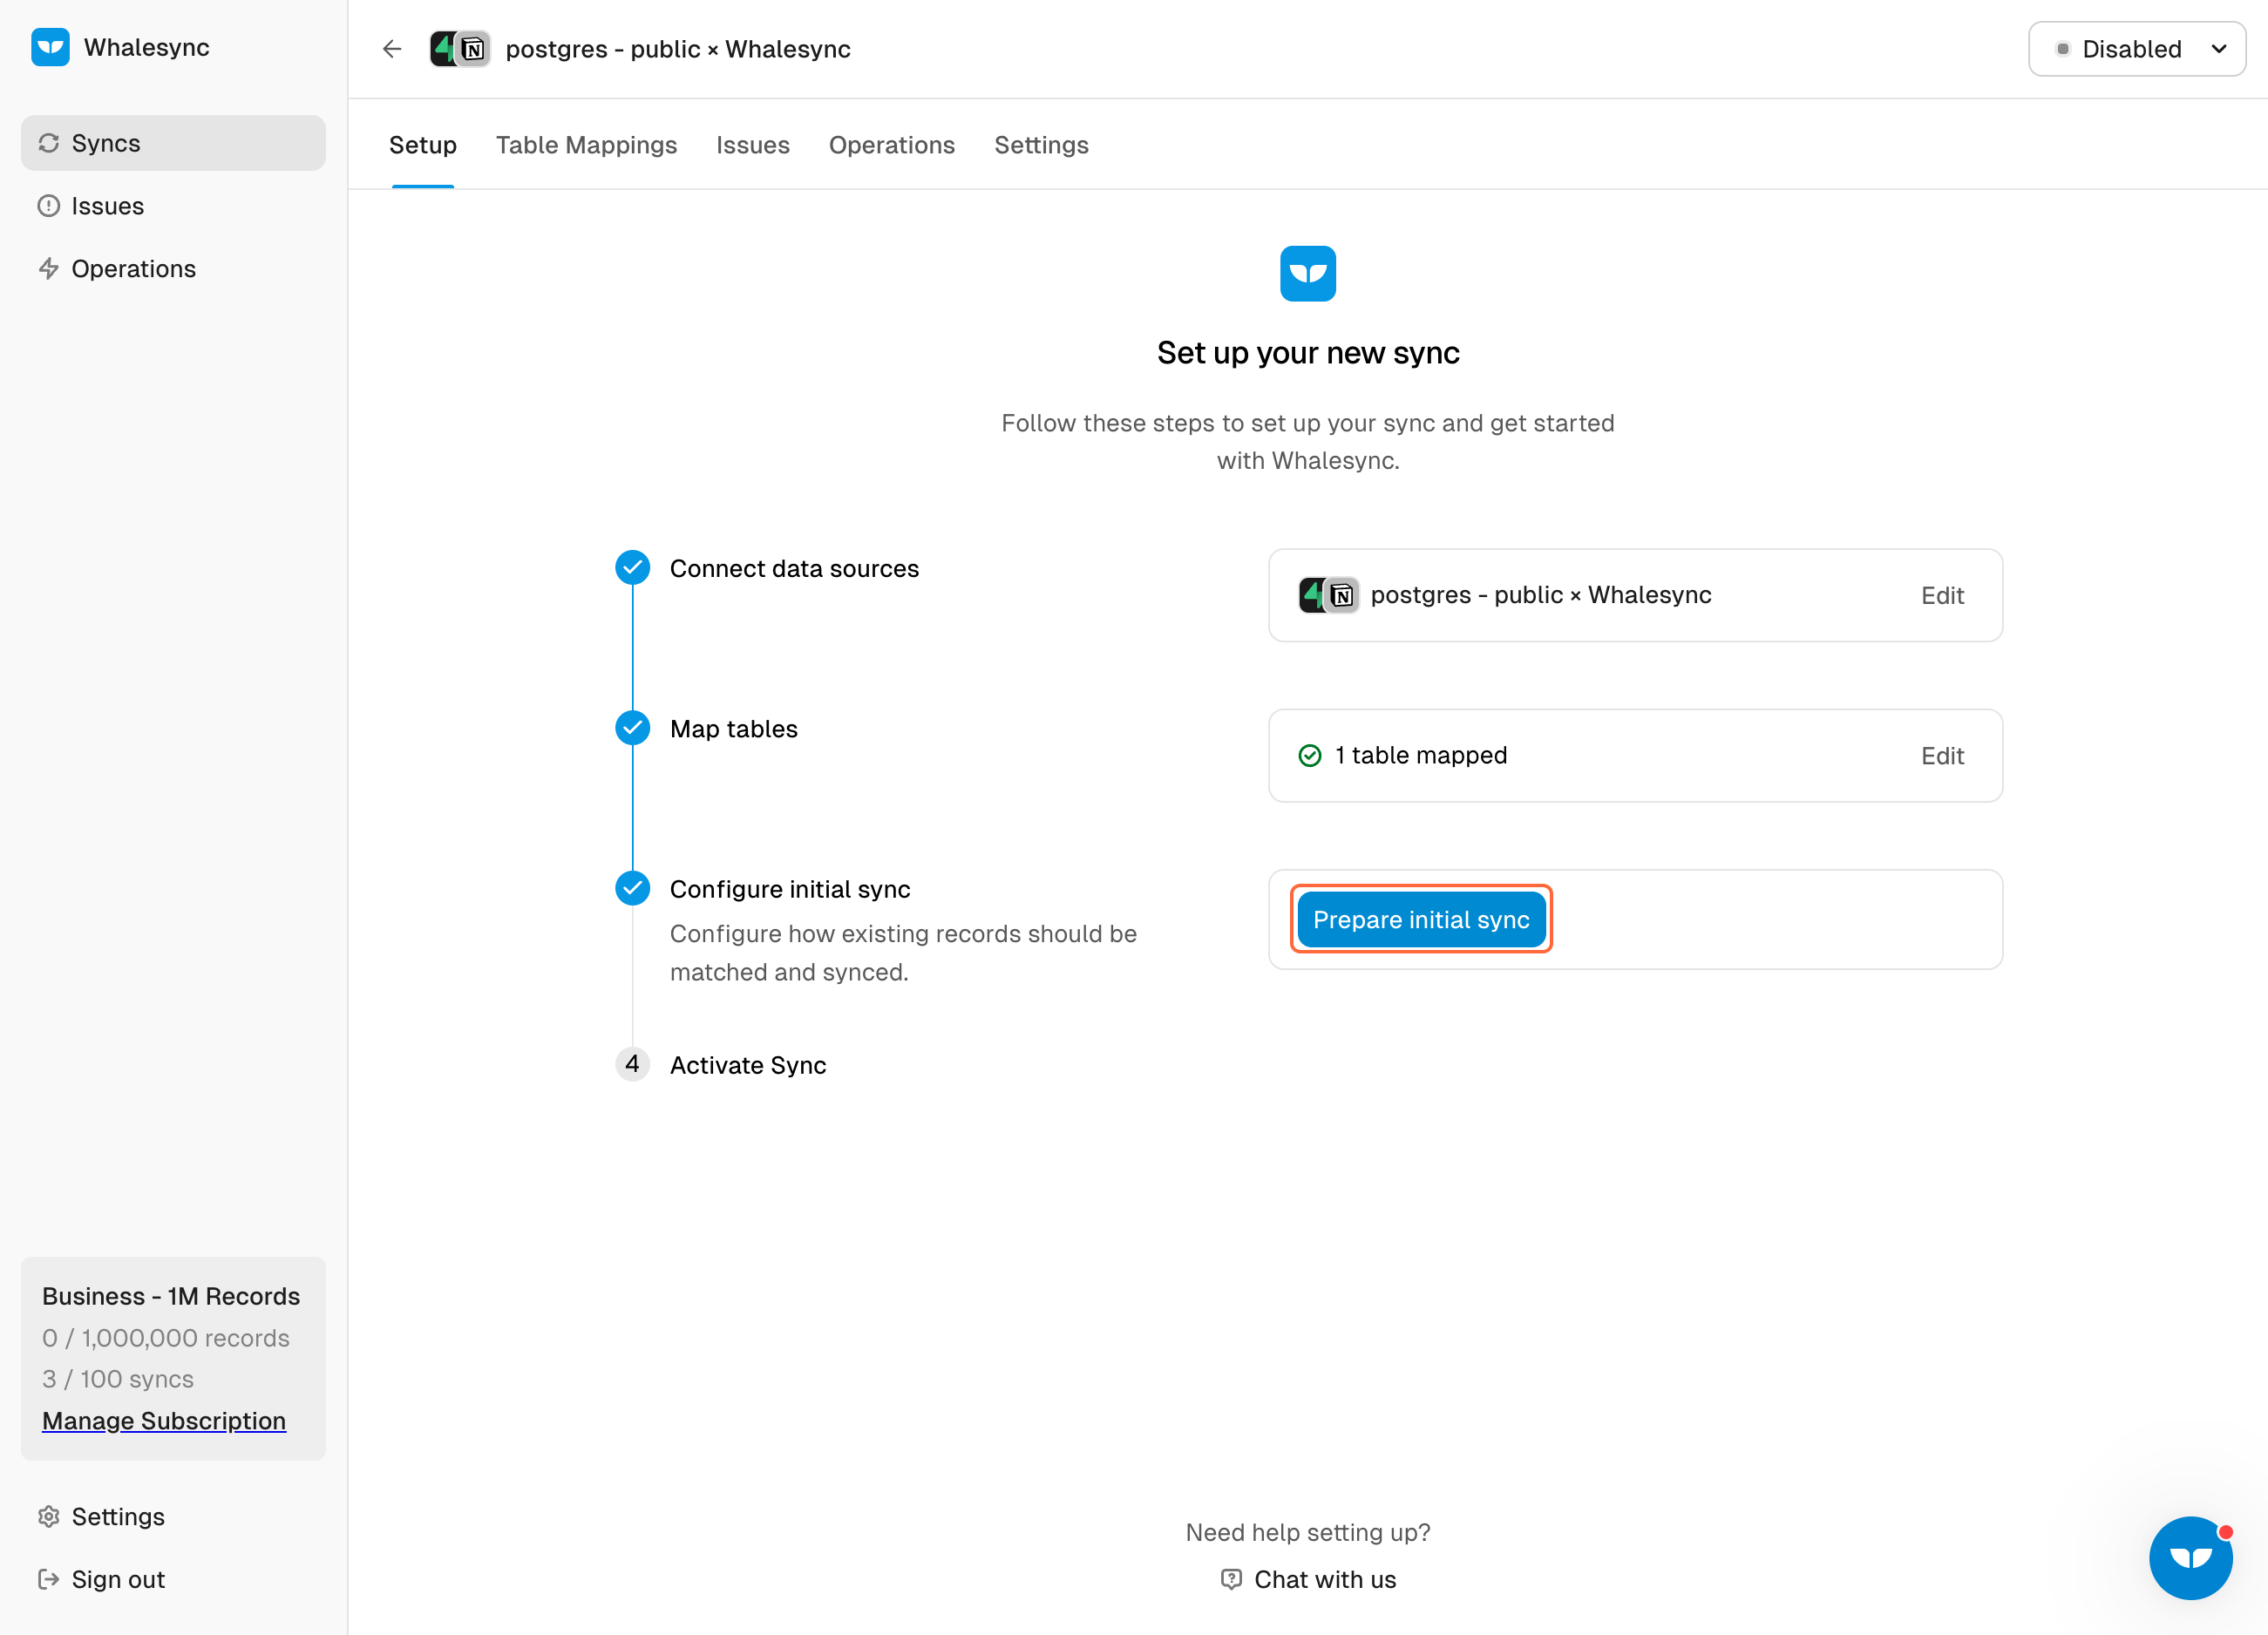Click the Prepare initial sync button
2268x1635 pixels.
[1421, 920]
